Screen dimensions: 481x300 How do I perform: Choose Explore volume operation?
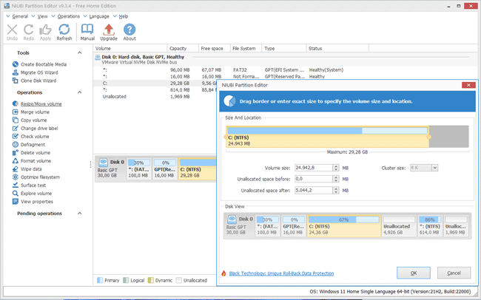tap(33, 194)
